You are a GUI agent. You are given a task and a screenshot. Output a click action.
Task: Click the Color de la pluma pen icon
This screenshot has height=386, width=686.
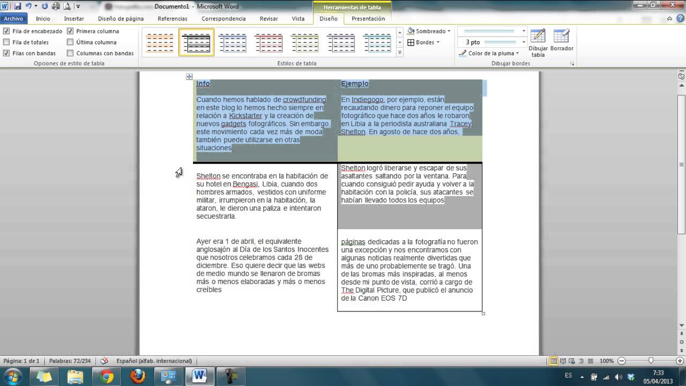click(463, 53)
